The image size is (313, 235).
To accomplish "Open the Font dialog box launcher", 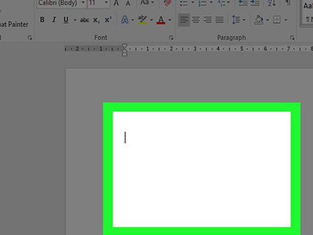I will point(171,37).
